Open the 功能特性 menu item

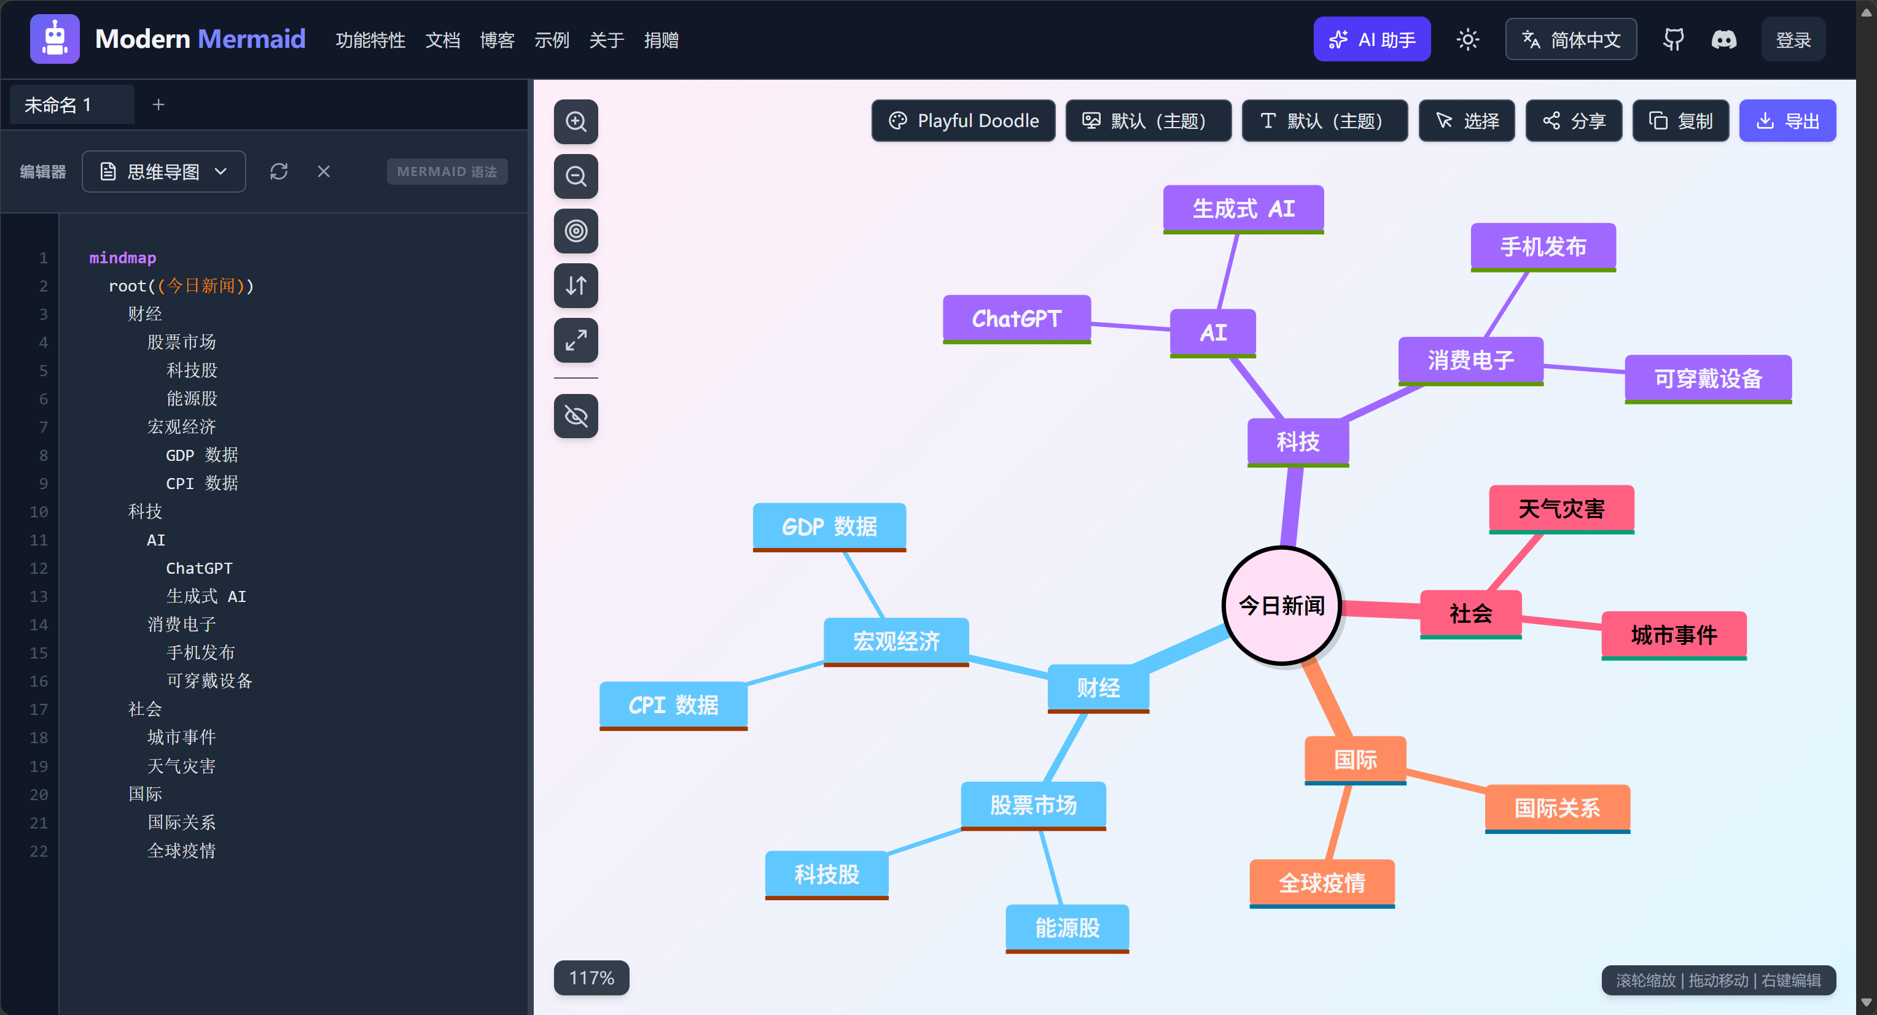coord(370,40)
